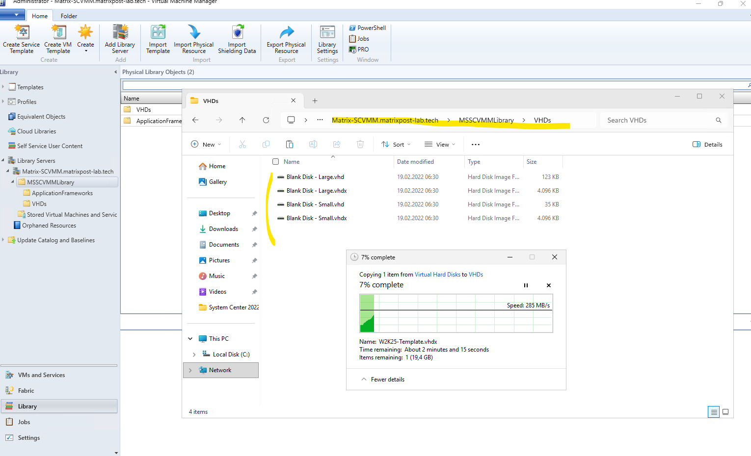The height and width of the screenshot is (456, 751).
Task: Click Fewer details in copy dialog
Action: 383,380
